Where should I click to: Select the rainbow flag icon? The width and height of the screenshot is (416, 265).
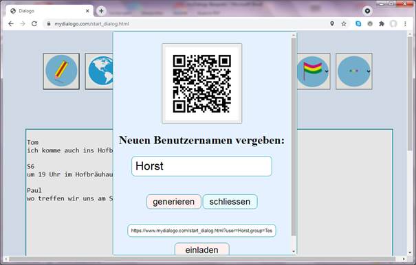click(313, 71)
